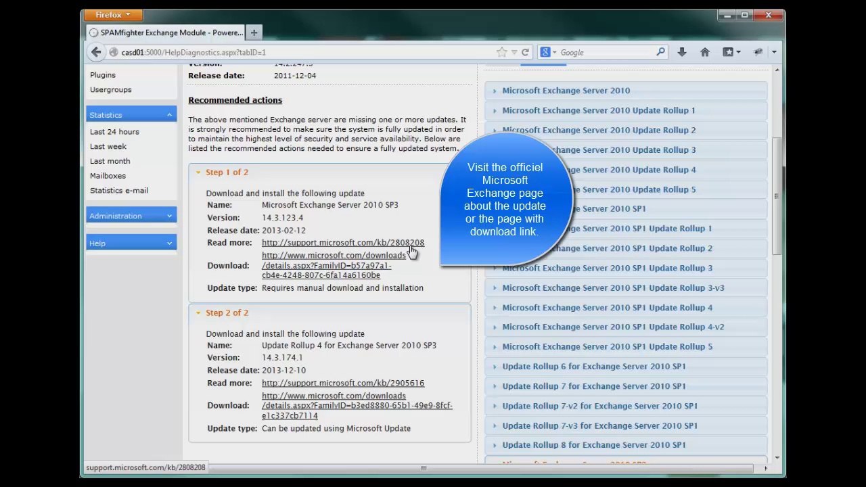Screen dimensions: 866x487
Task: Bookmark this page with the star
Action: pos(501,52)
